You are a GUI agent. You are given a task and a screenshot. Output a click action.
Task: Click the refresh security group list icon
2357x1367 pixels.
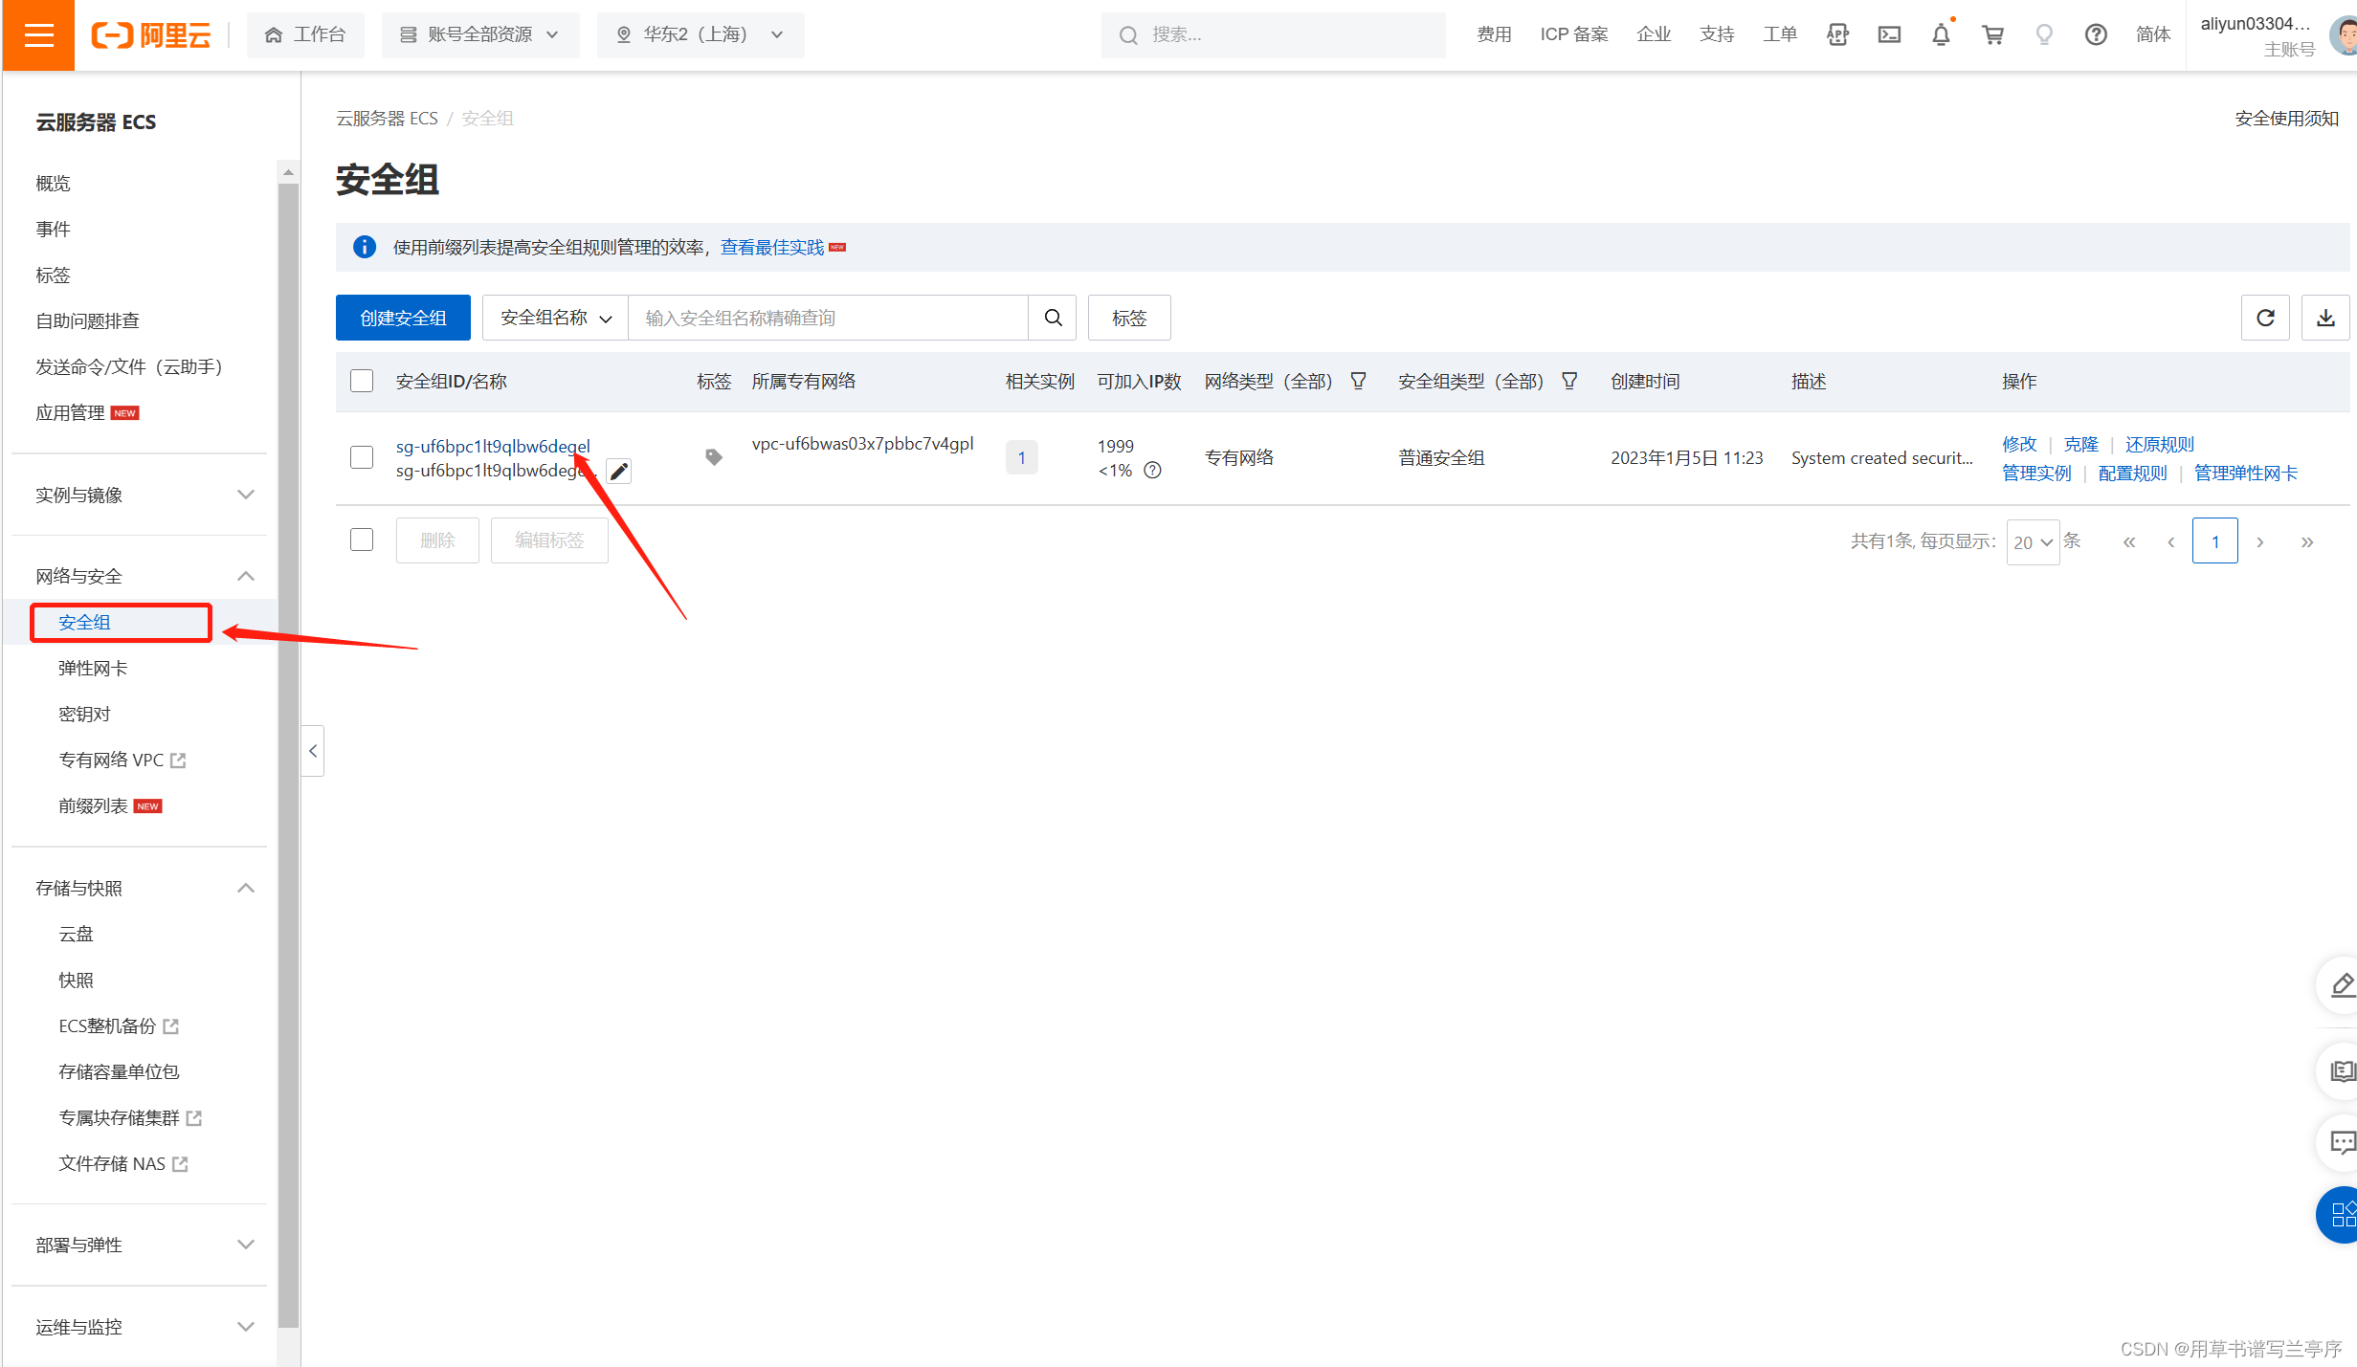[2264, 318]
